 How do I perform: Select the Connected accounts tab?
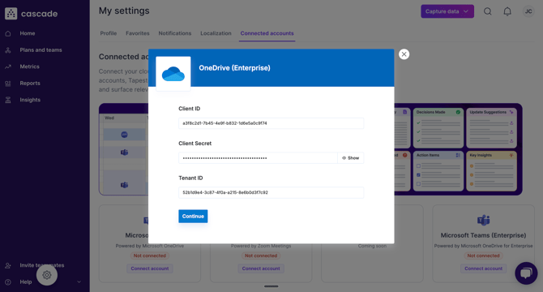click(x=267, y=33)
